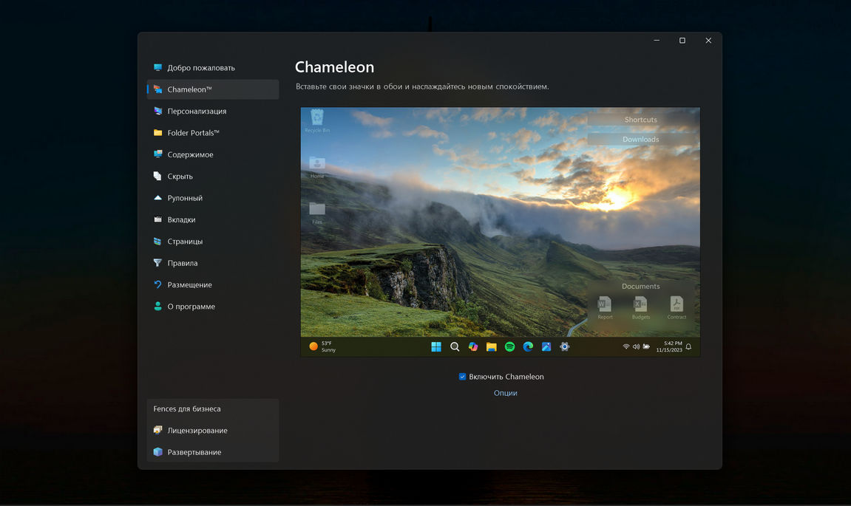
Task: Click the Chameleon sidebar icon
Action: 157,89
